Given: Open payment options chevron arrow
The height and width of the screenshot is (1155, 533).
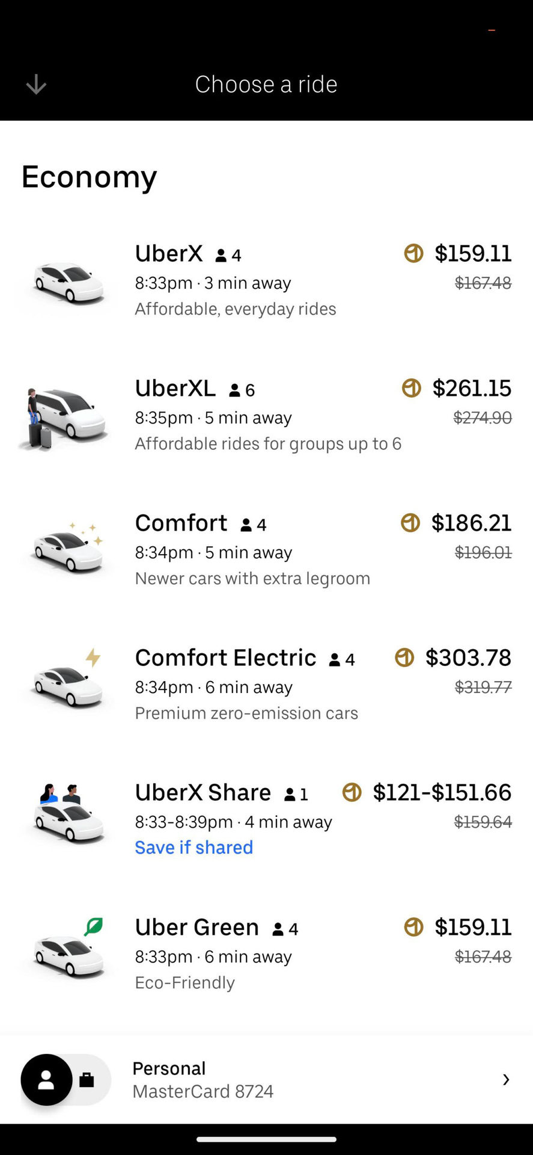Looking at the screenshot, I should (x=506, y=1080).
